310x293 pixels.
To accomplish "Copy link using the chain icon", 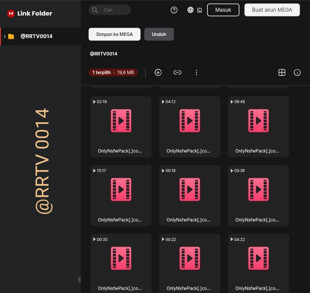I will (178, 72).
